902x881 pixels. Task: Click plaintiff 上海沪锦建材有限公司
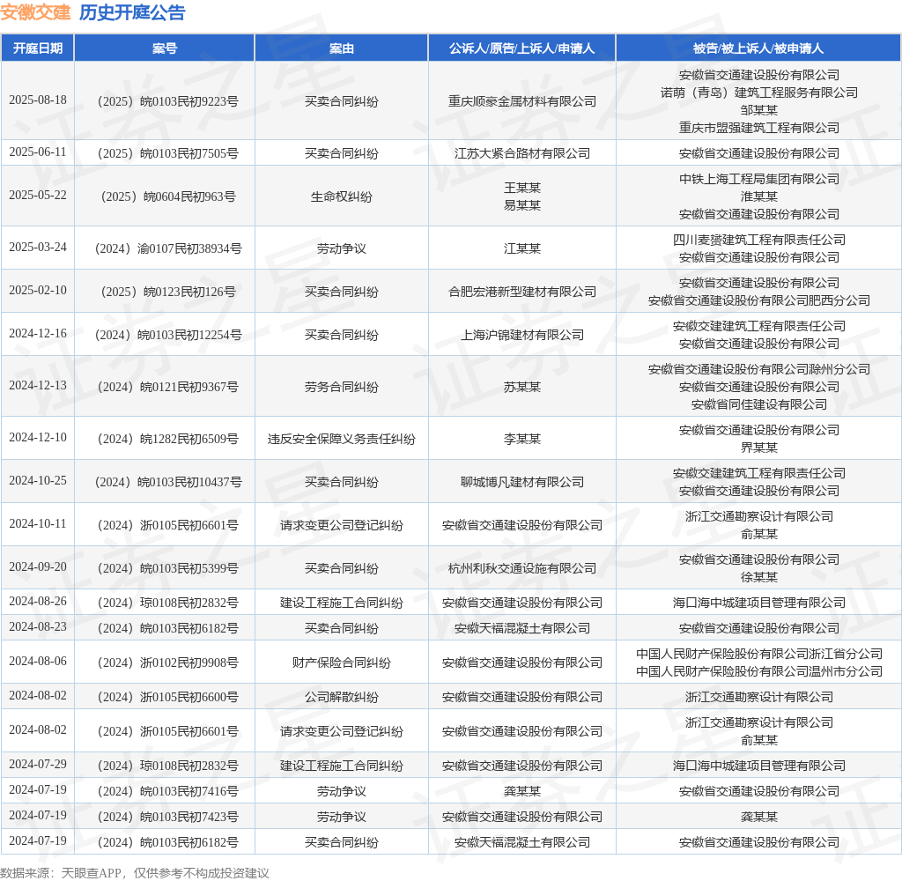tap(521, 335)
